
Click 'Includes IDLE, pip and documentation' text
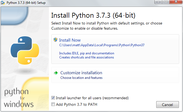click(87, 53)
